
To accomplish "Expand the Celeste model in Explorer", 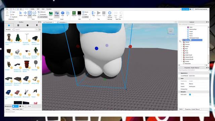I will pos(181,42).
